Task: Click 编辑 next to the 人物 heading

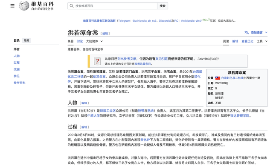Action: (84, 103)
